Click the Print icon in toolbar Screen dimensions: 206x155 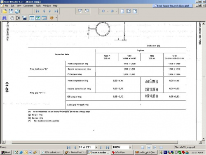click(x=17, y=11)
